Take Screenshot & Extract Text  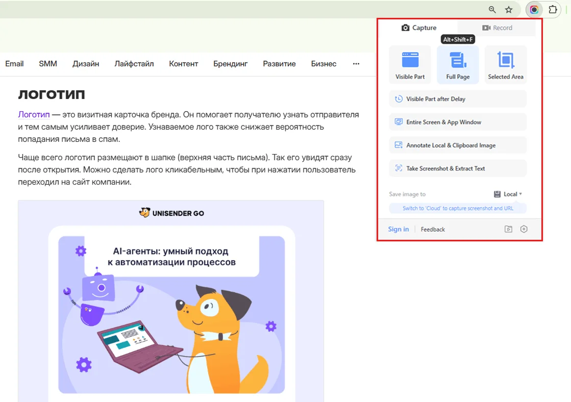click(458, 168)
